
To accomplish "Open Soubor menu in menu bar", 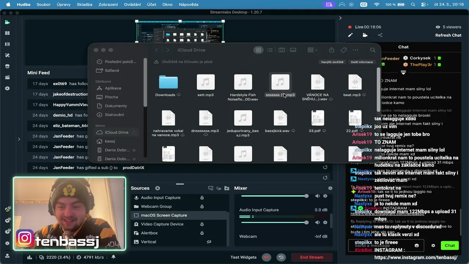I will [x=44, y=4].
